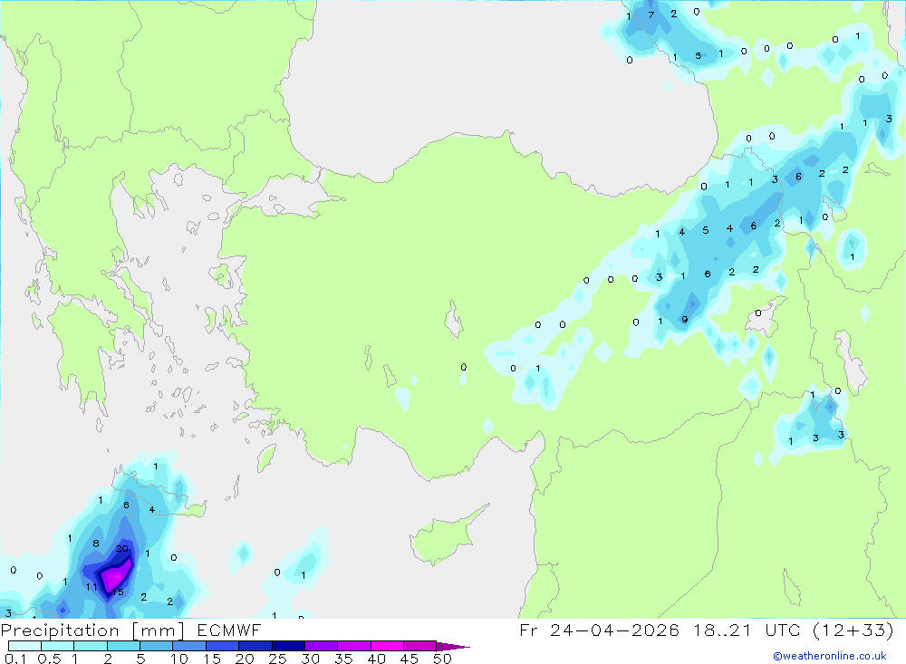Screen dimensions: 906x664
Task: Click the '[mm]' unit label
Action: [159, 630]
